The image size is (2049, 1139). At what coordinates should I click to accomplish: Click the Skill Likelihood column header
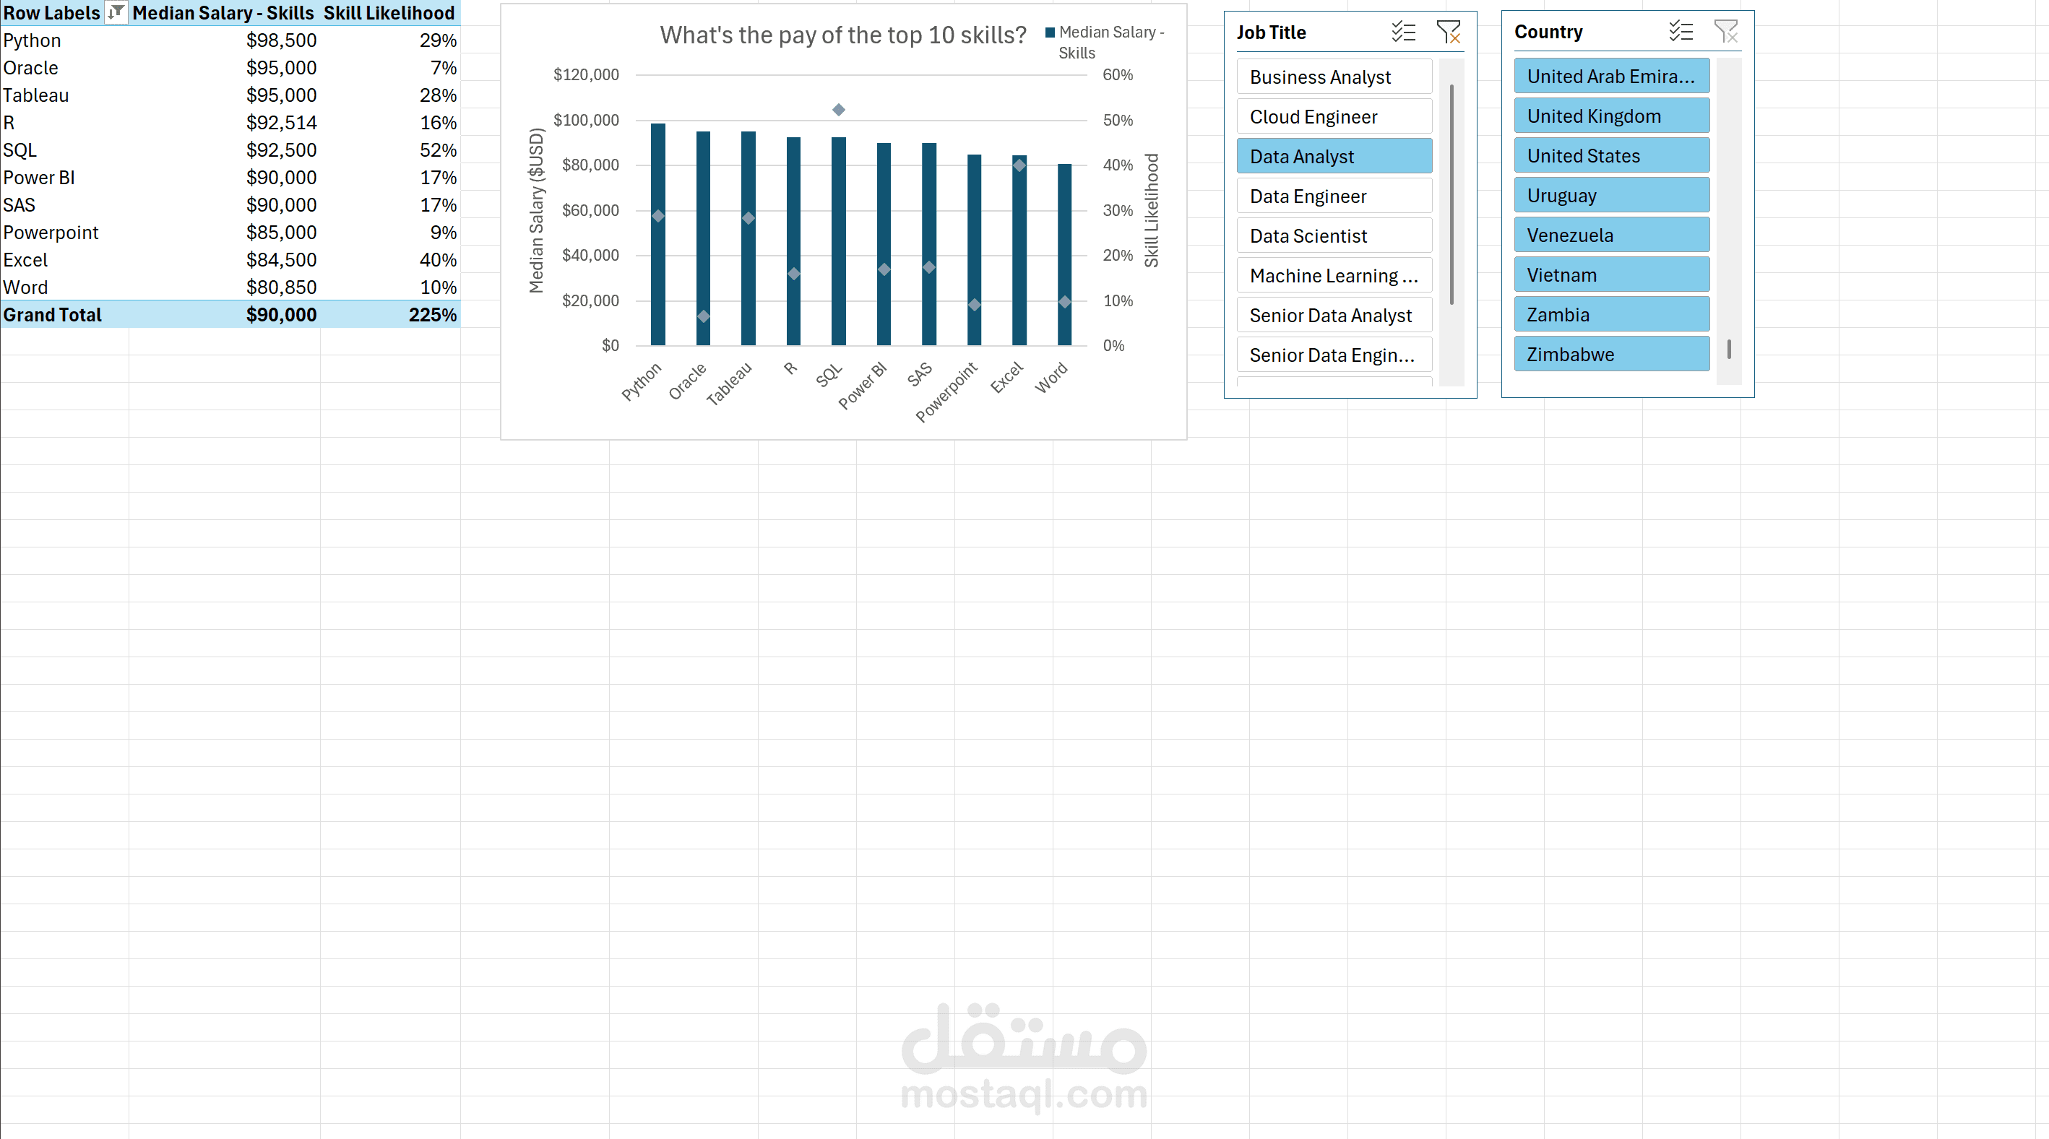click(389, 13)
